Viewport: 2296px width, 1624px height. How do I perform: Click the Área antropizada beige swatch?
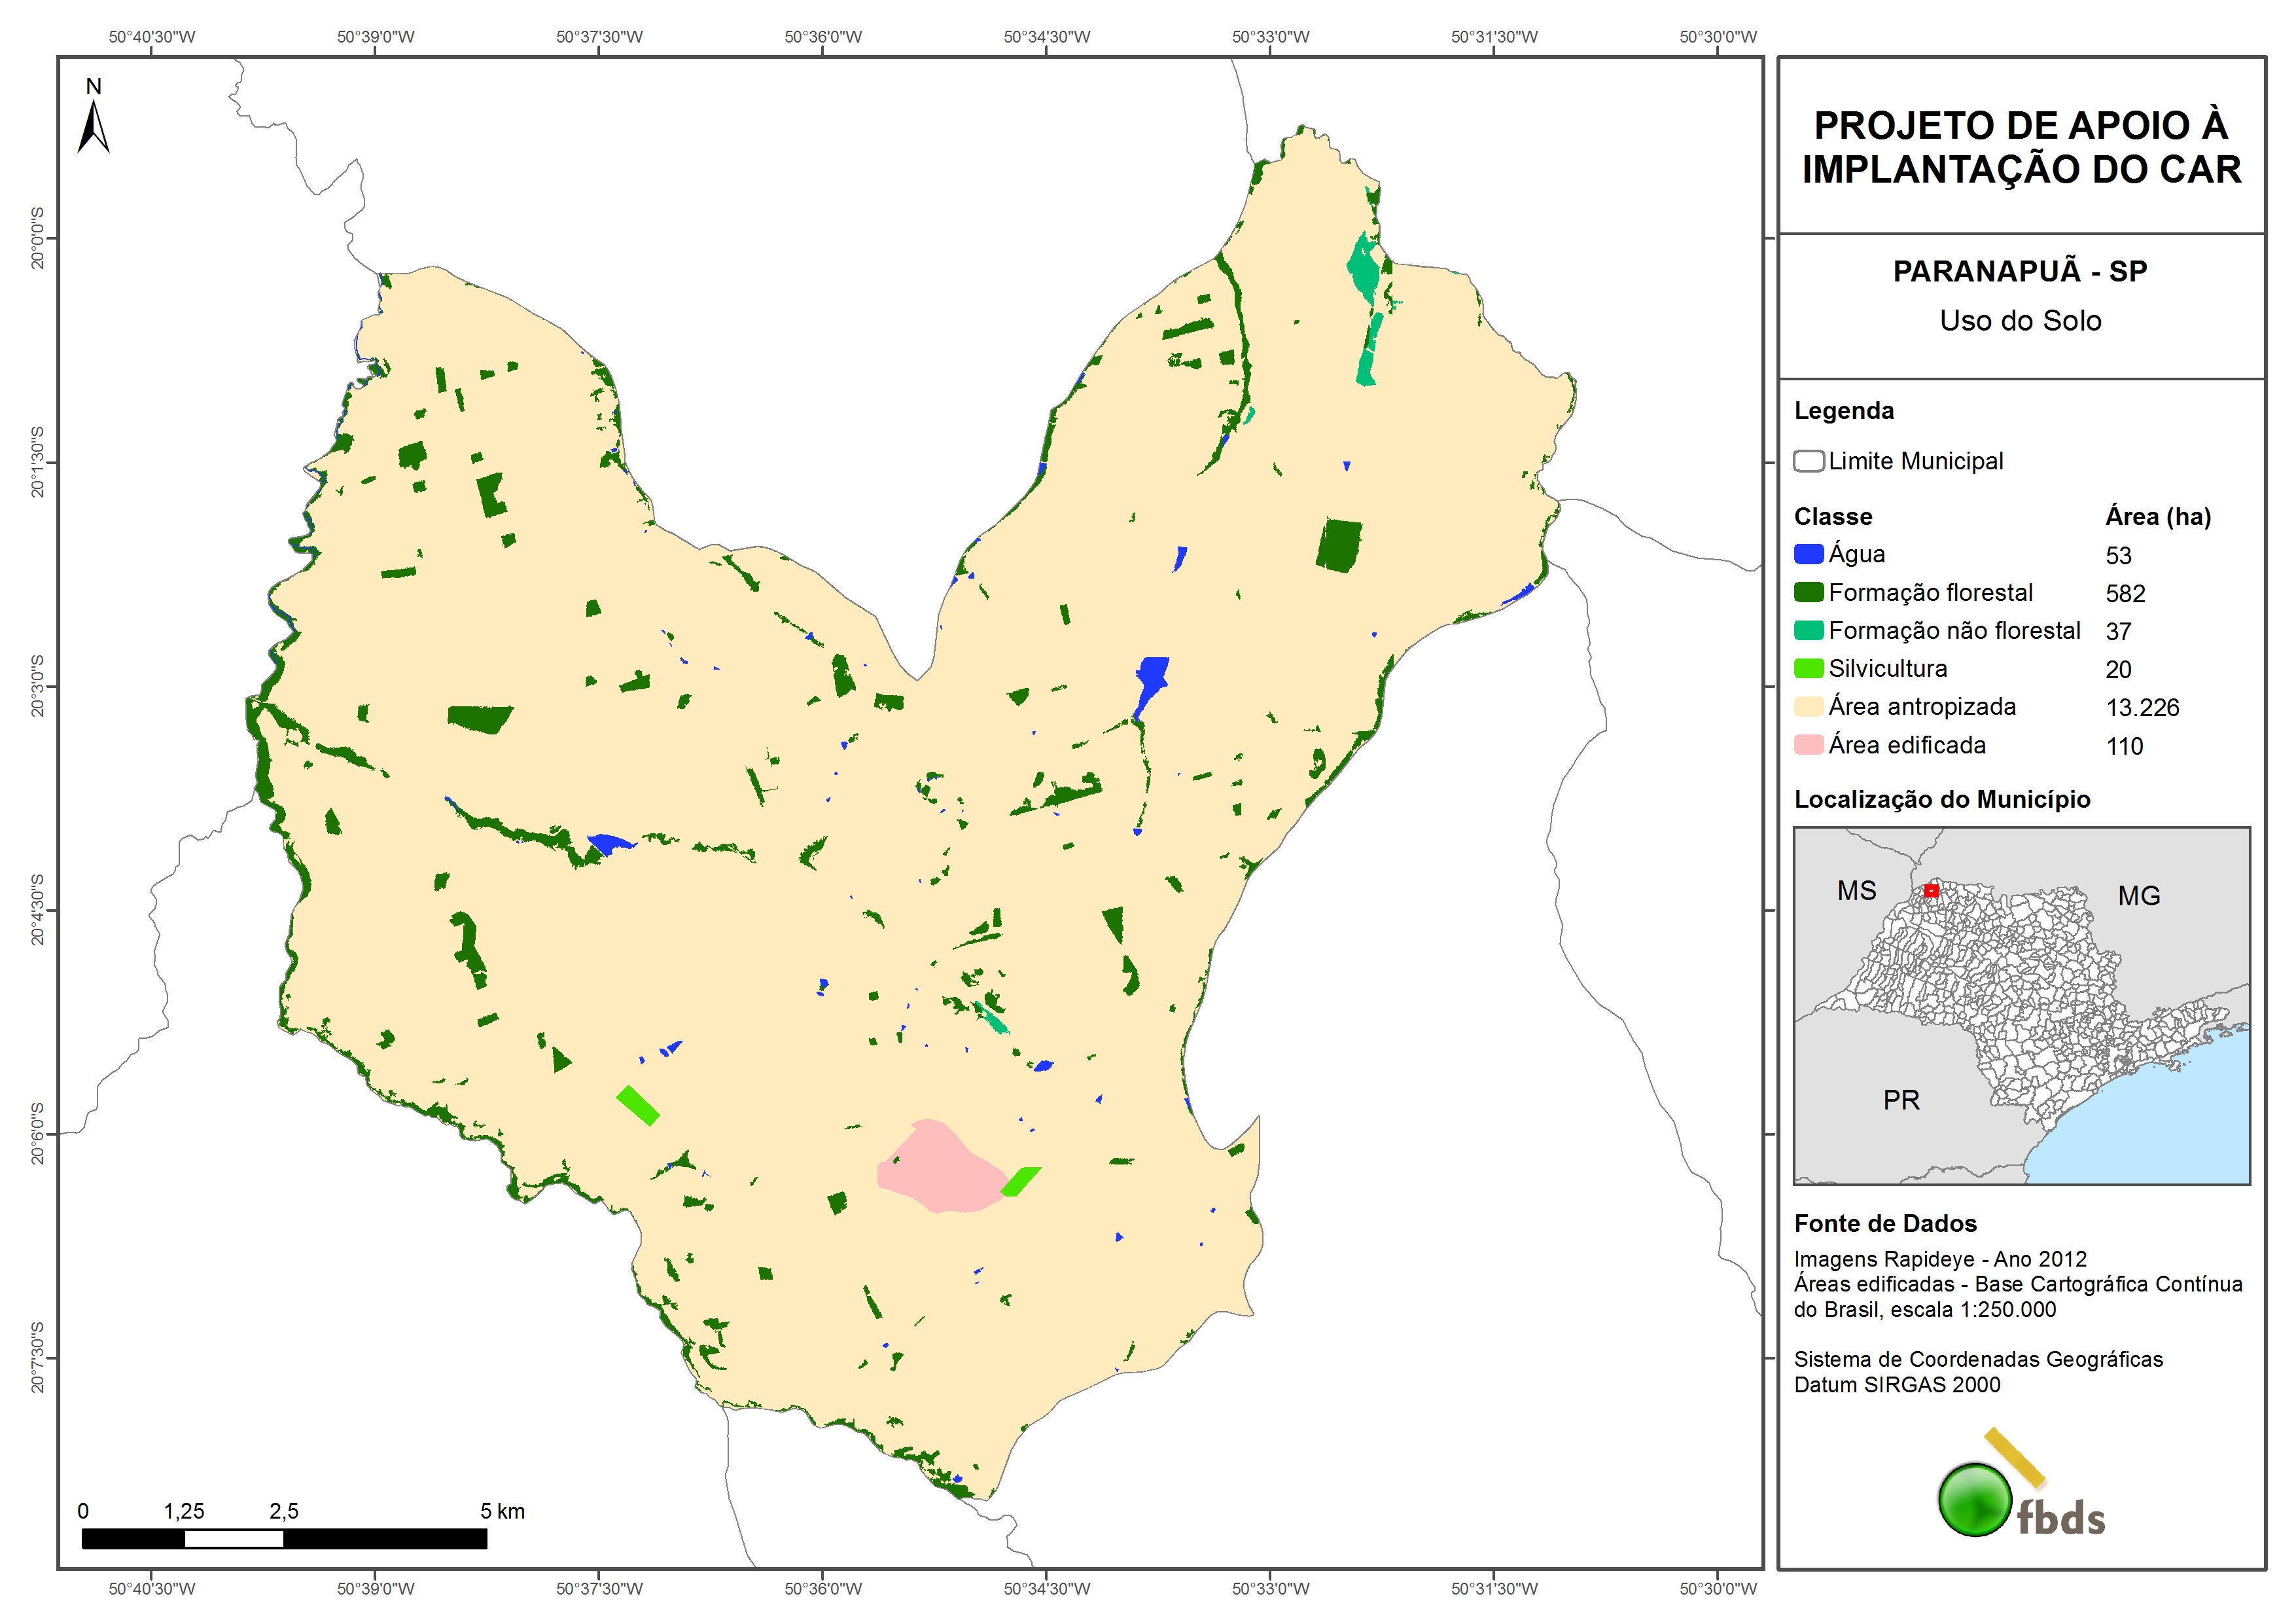(x=1808, y=706)
